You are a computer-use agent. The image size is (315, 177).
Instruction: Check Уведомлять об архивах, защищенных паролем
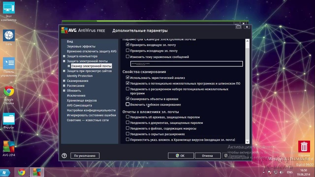tap(127, 117)
